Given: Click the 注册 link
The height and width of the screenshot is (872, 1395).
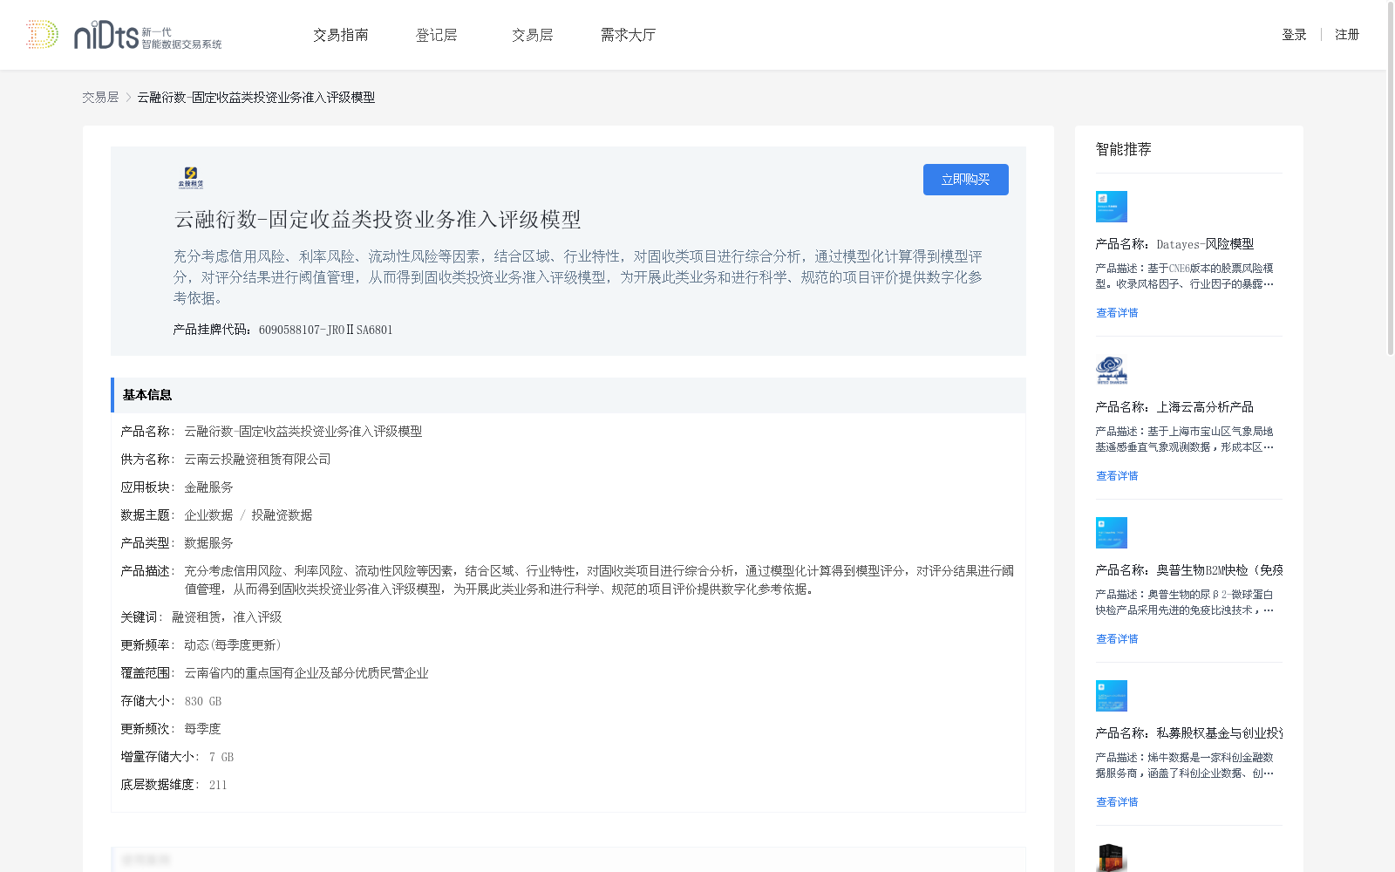Looking at the screenshot, I should [1347, 35].
